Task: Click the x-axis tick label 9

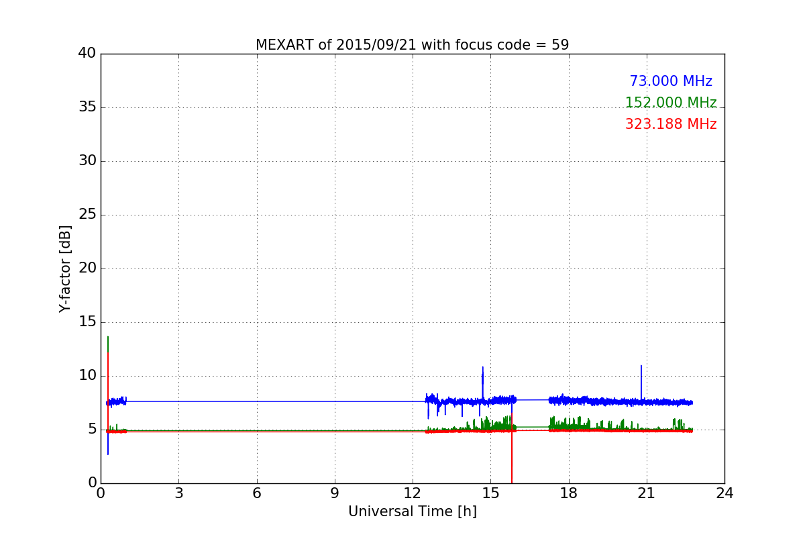Action: click(335, 493)
